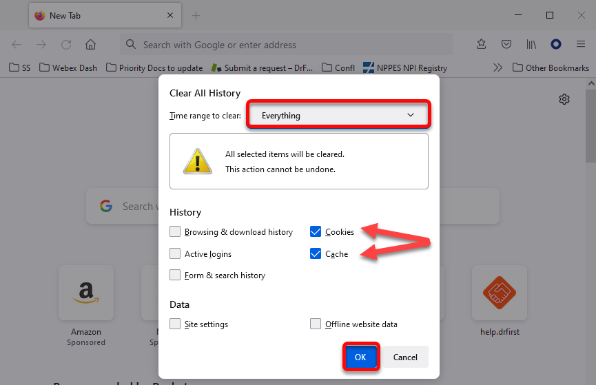Open the Pocket save icon
The image size is (596, 385).
[506, 45]
